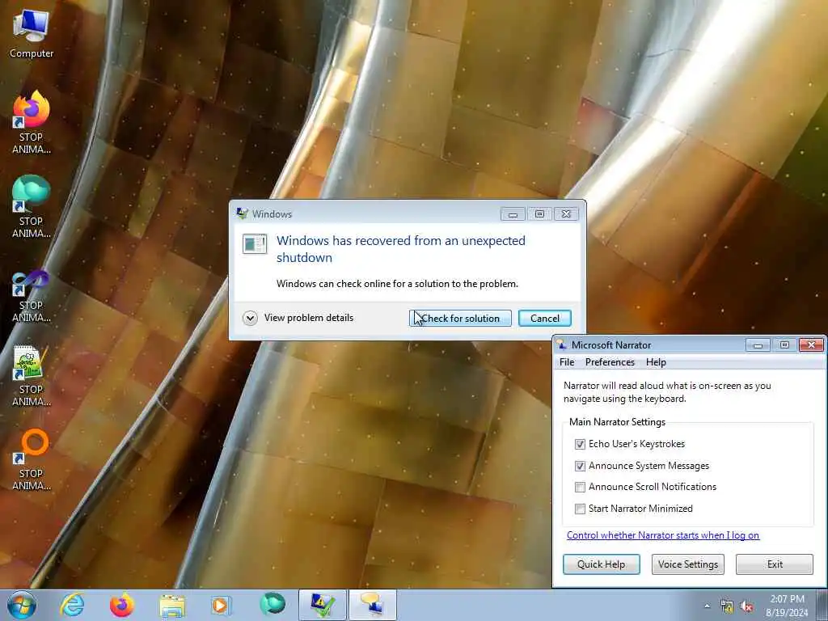Close the Windows recovery dialog
Viewport: 828px width, 621px height.
tap(566, 213)
